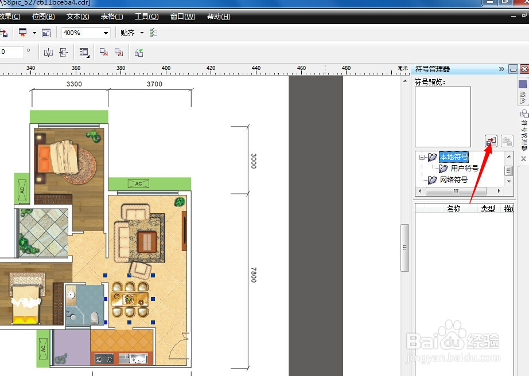Screen dimensions: 529x376
Task: Click the export/import icon with red arrow
Action: (3, 33)
